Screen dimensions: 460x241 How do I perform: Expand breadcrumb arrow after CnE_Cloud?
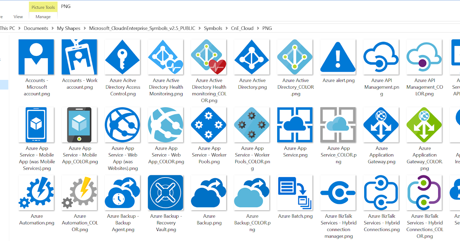point(258,28)
